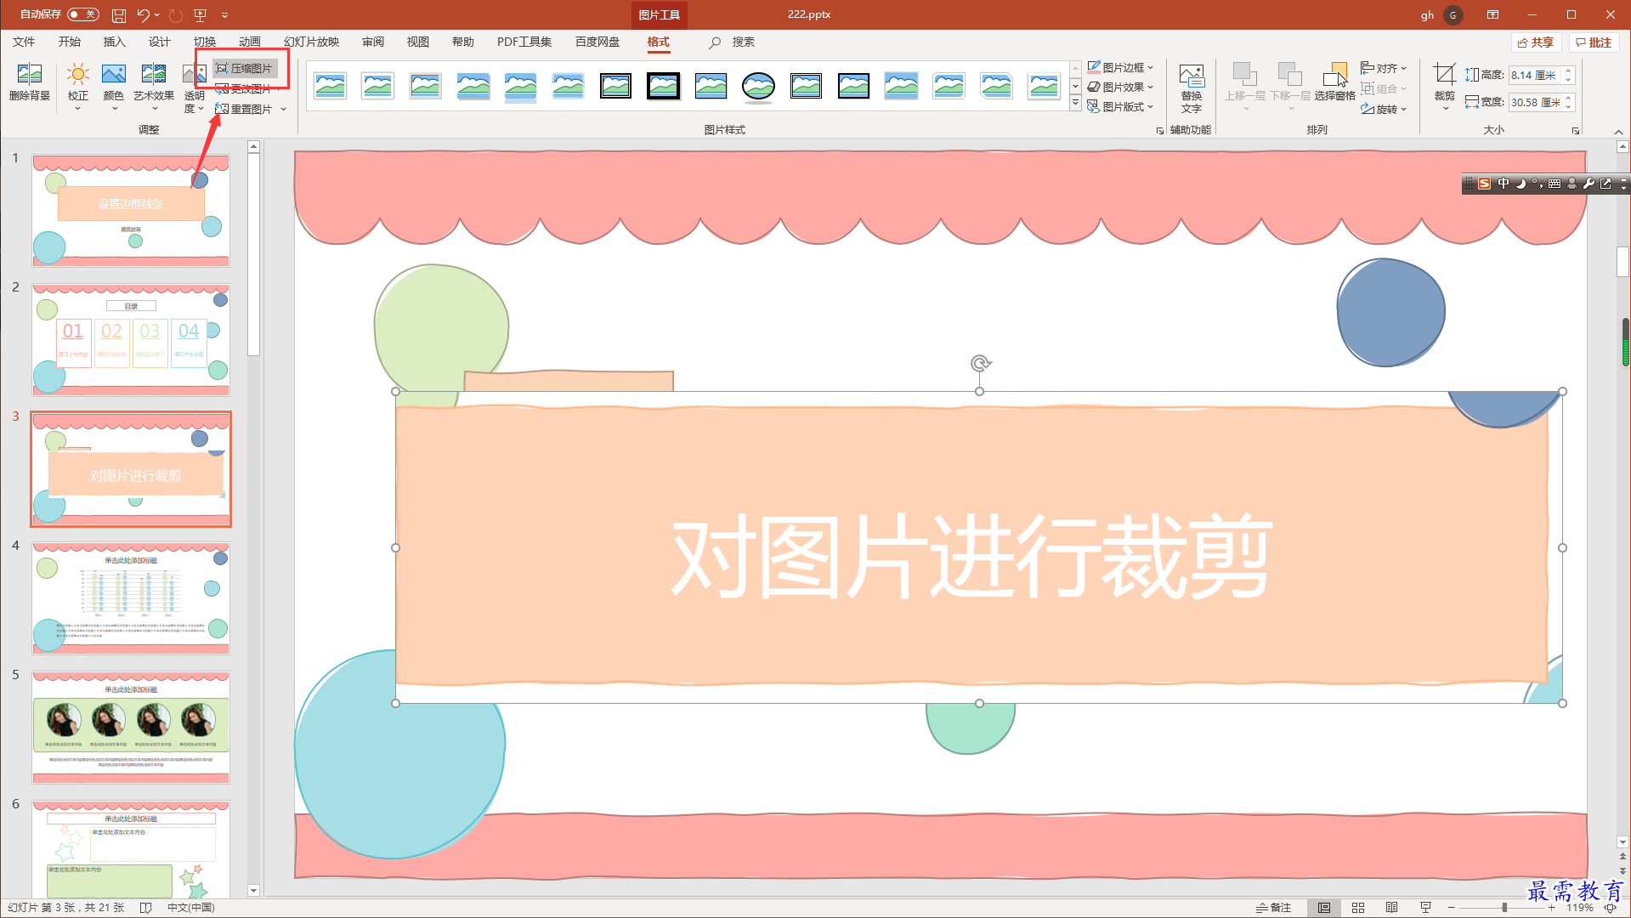
Task: Open the Rotate (旋转) dropdown
Action: click(x=1385, y=109)
